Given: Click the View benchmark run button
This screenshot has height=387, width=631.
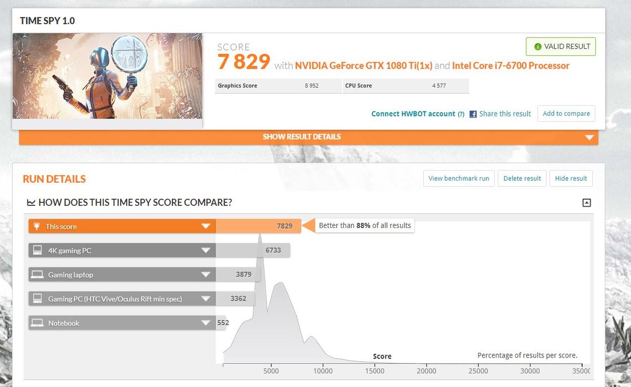Looking at the screenshot, I should tap(459, 178).
